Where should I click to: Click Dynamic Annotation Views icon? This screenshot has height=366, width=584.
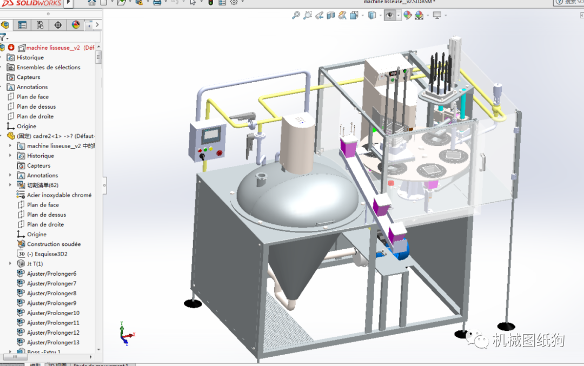(x=342, y=15)
